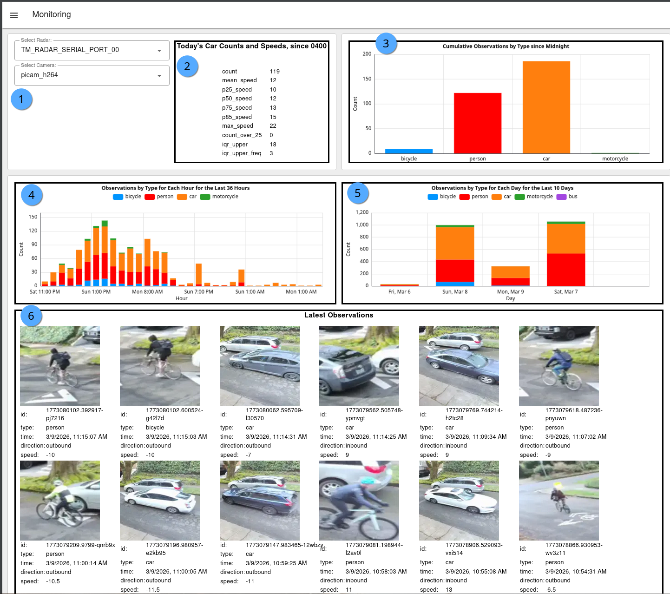Expand the Select Camera dropdown arrow
The width and height of the screenshot is (670, 594).
(x=159, y=75)
